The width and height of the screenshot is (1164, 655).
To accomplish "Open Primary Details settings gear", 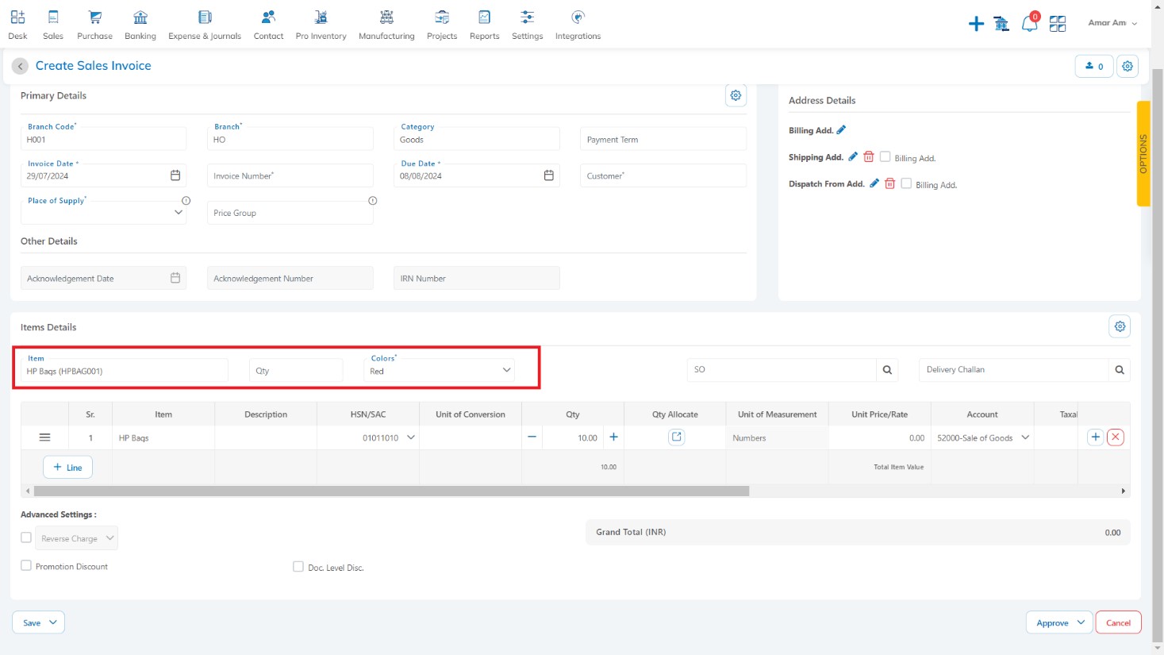I will click(x=736, y=95).
